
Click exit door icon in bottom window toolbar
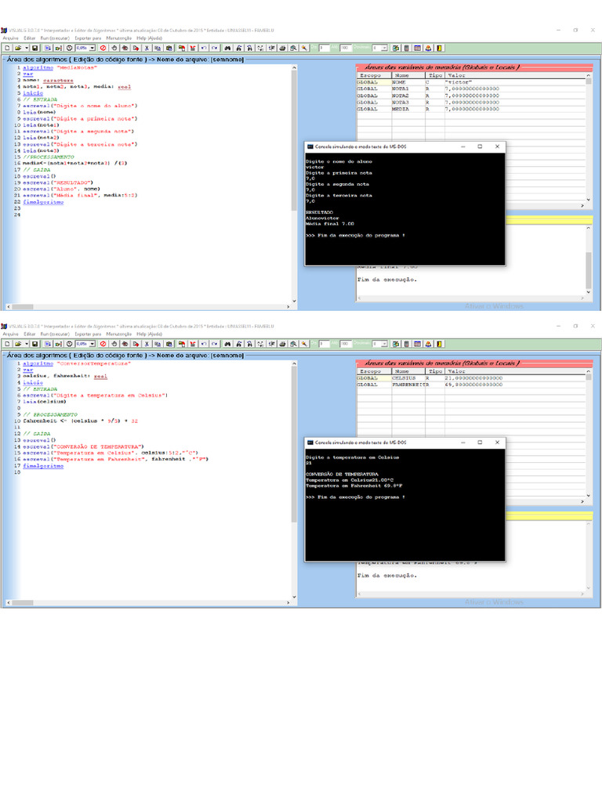(440, 344)
